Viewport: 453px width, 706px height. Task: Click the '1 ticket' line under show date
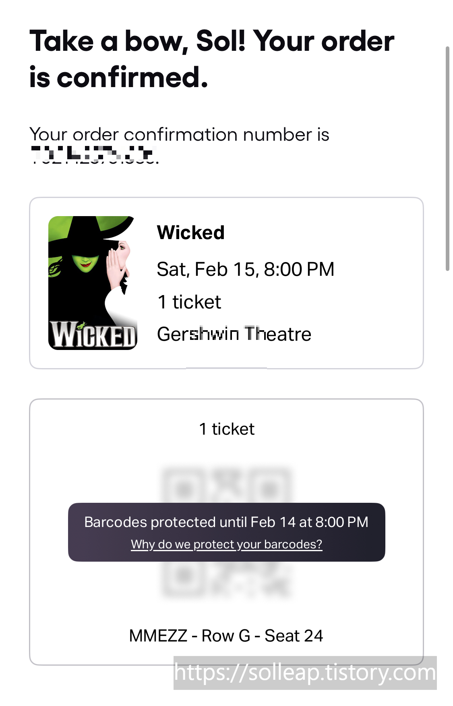[x=189, y=302]
